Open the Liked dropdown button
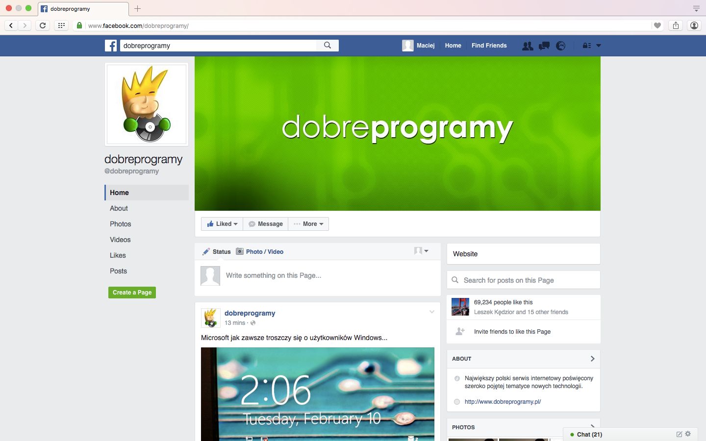706x441 pixels. pos(222,224)
